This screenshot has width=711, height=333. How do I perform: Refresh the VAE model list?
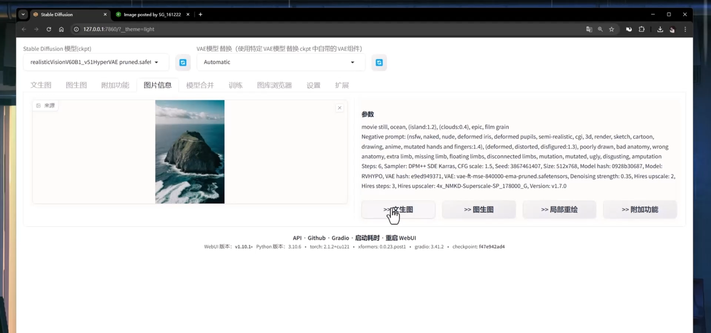click(x=379, y=63)
